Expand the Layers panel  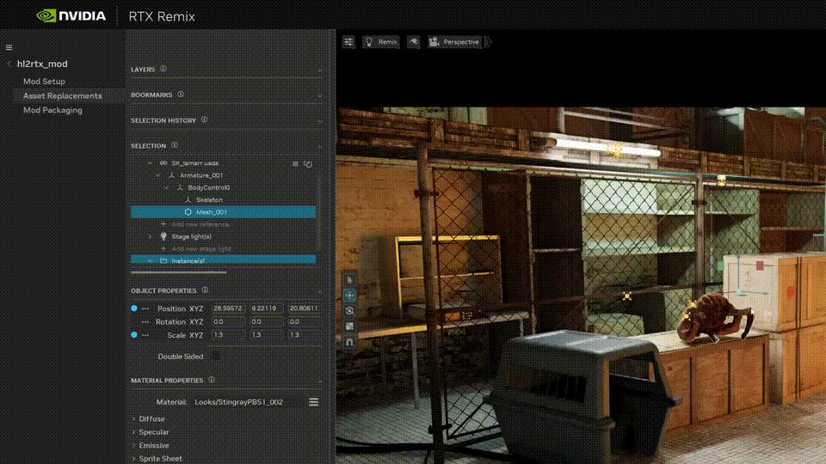click(x=320, y=70)
